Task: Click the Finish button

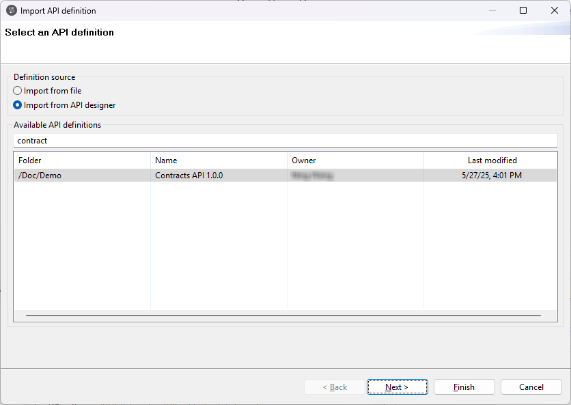Action: [x=464, y=387]
